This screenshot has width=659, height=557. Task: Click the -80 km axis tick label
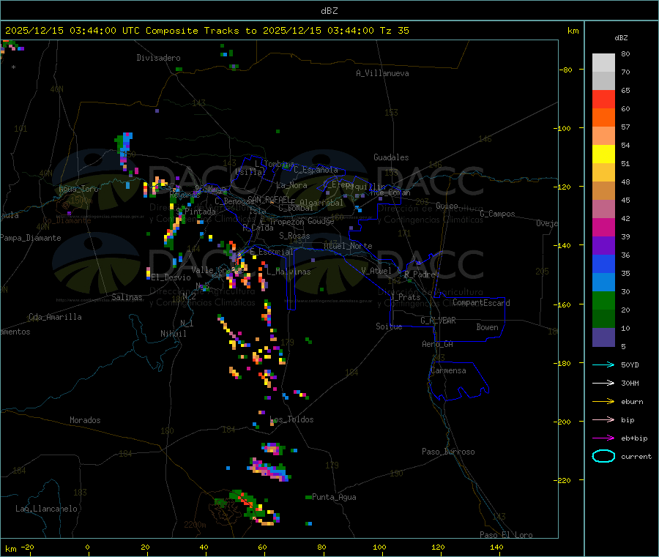point(566,70)
